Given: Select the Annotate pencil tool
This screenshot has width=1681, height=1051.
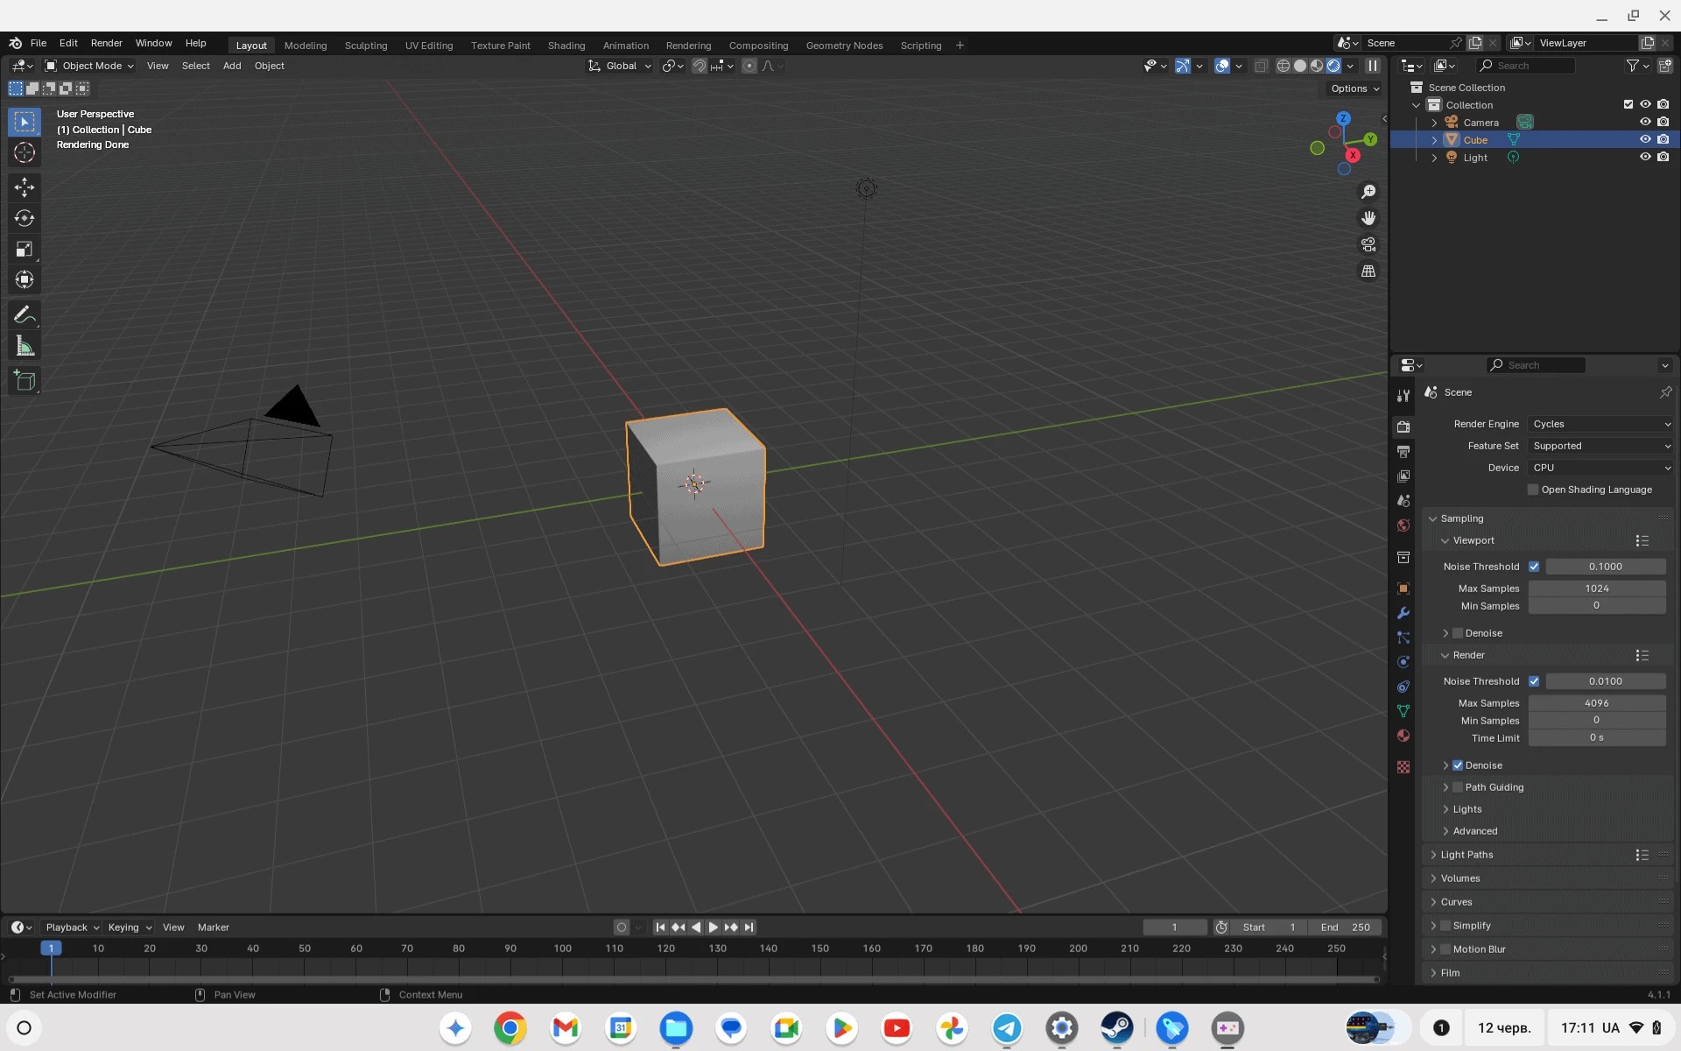Looking at the screenshot, I should (x=25, y=315).
